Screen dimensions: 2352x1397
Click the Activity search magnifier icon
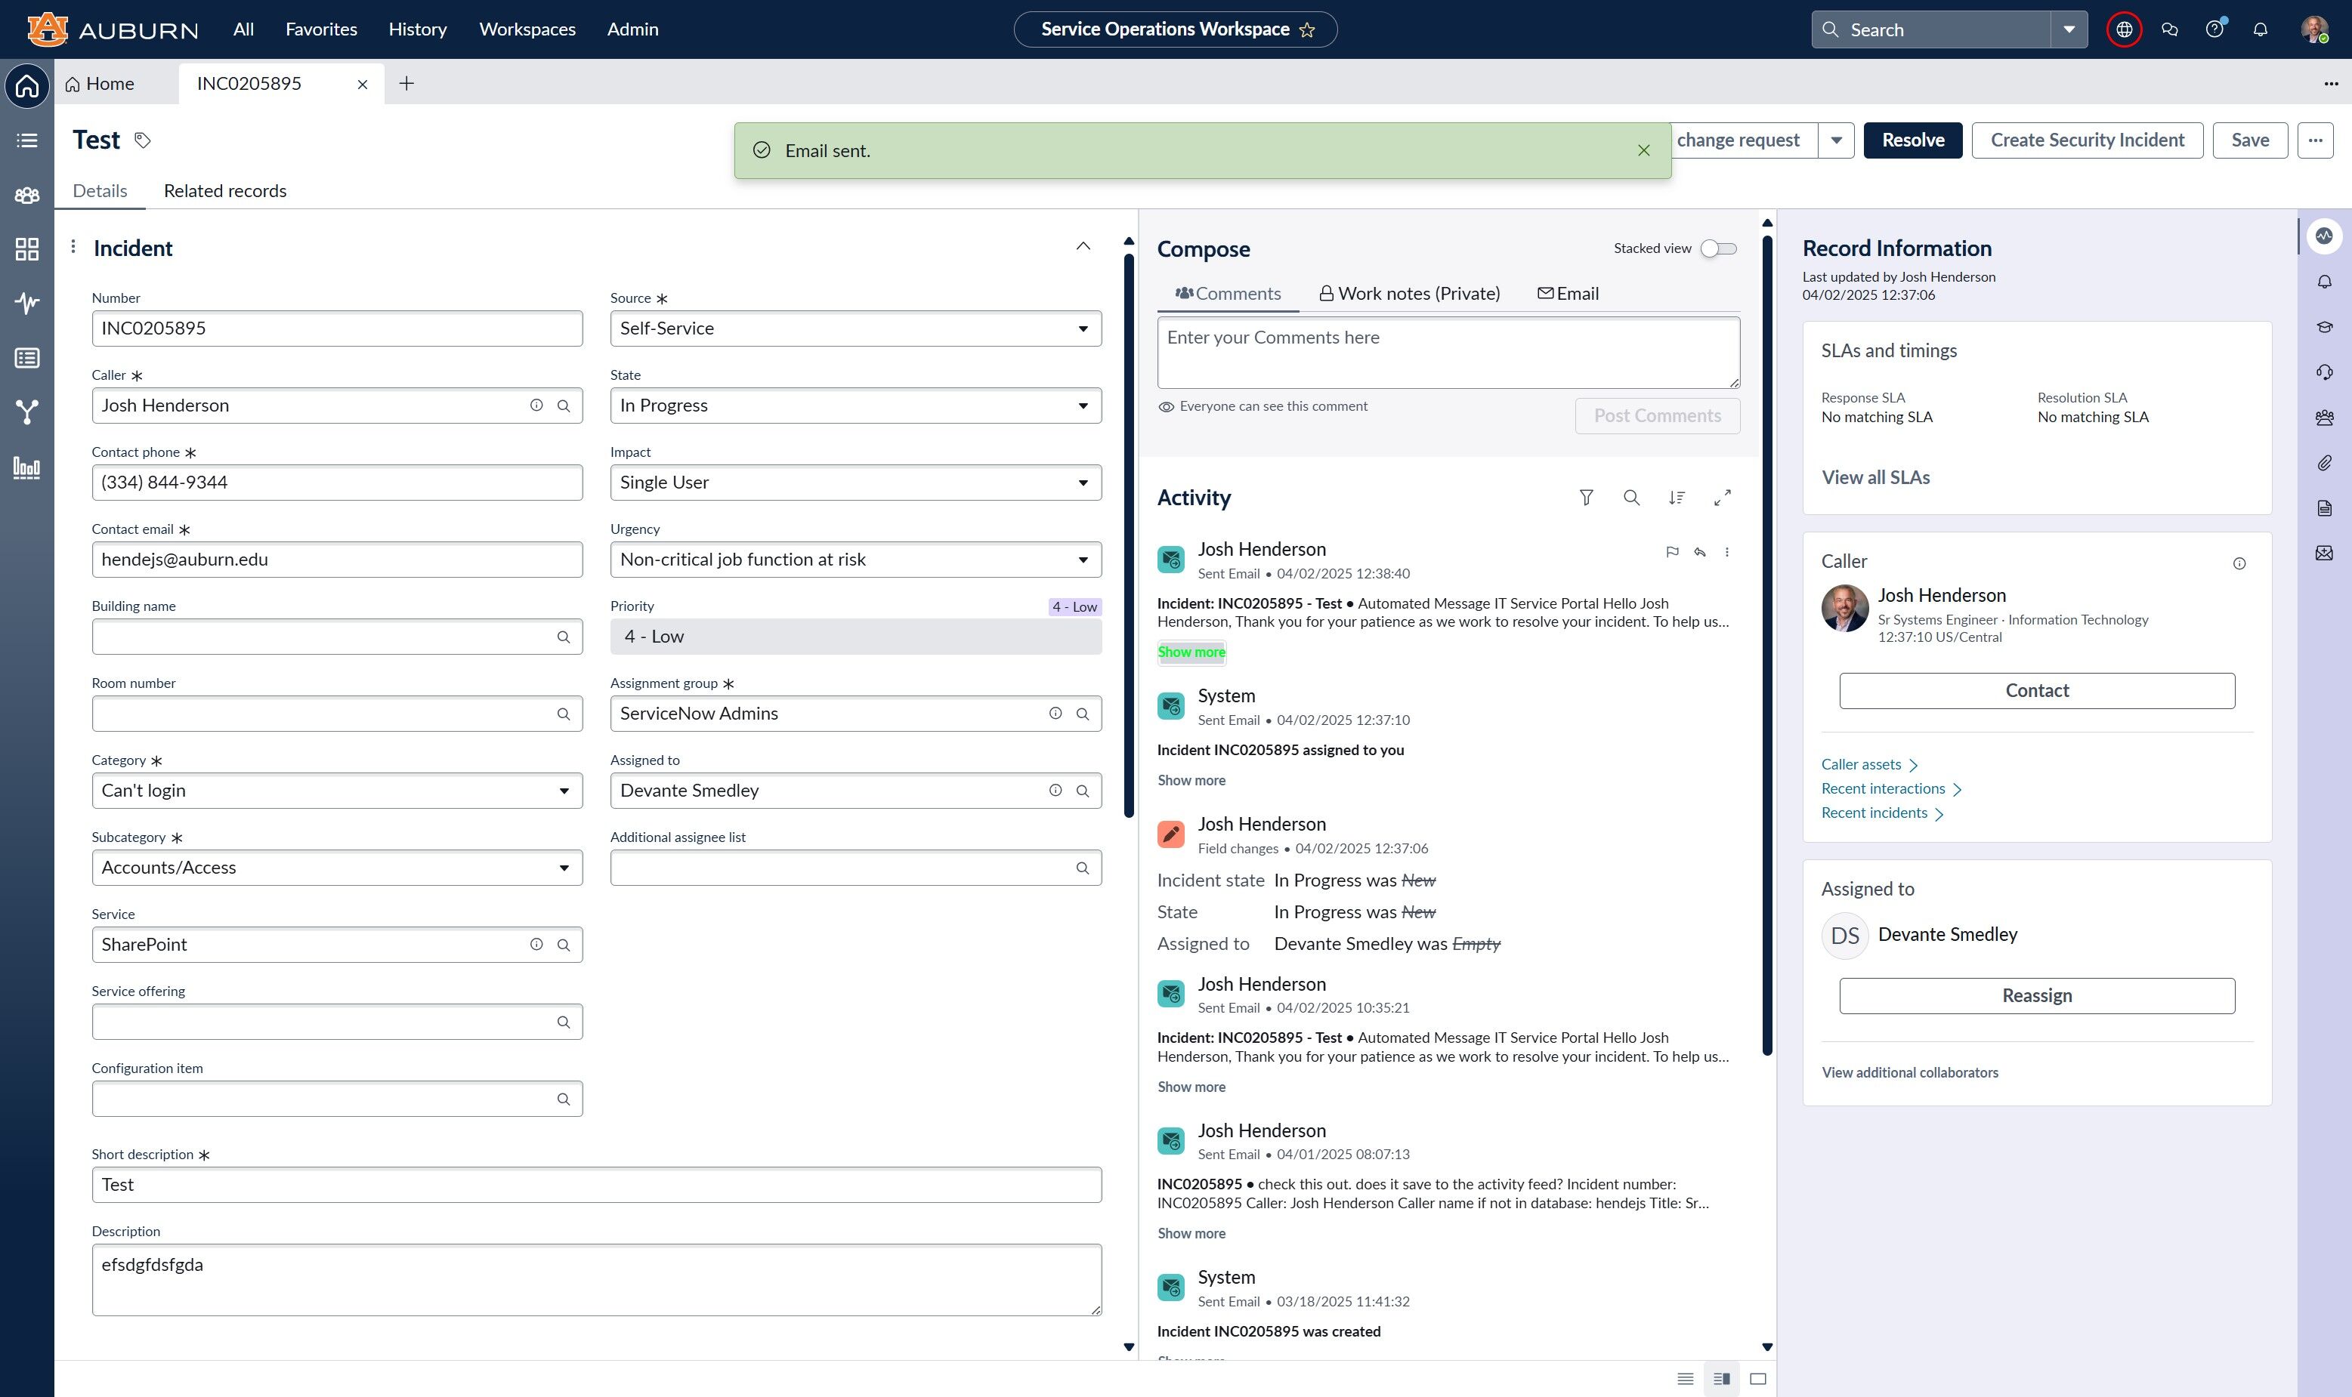pyautogui.click(x=1631, y=497)
